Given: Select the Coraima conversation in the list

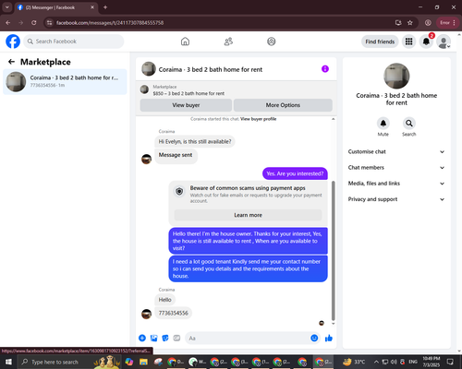Looking at the screenshot, I should (x=65, y=82).
